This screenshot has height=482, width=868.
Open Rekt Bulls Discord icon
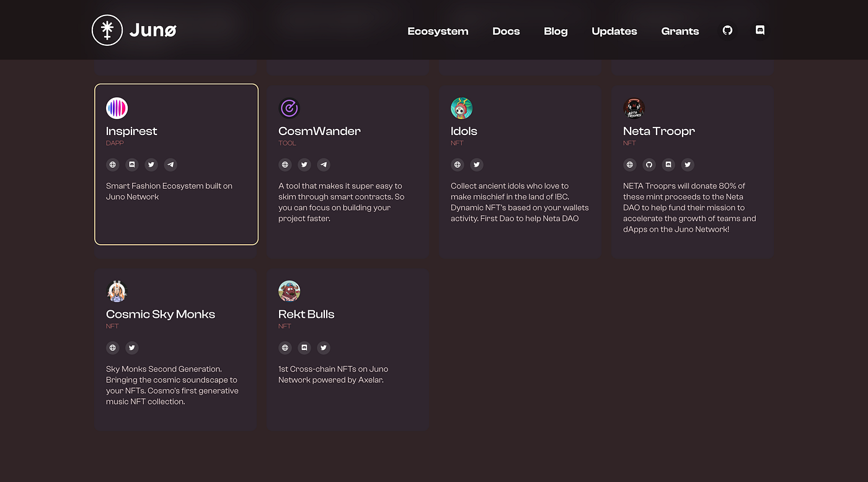(304, 348)
